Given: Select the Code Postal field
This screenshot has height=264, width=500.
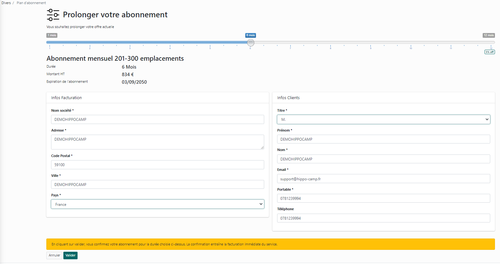Looking at the screenshot, I should [x=157, y=165].
